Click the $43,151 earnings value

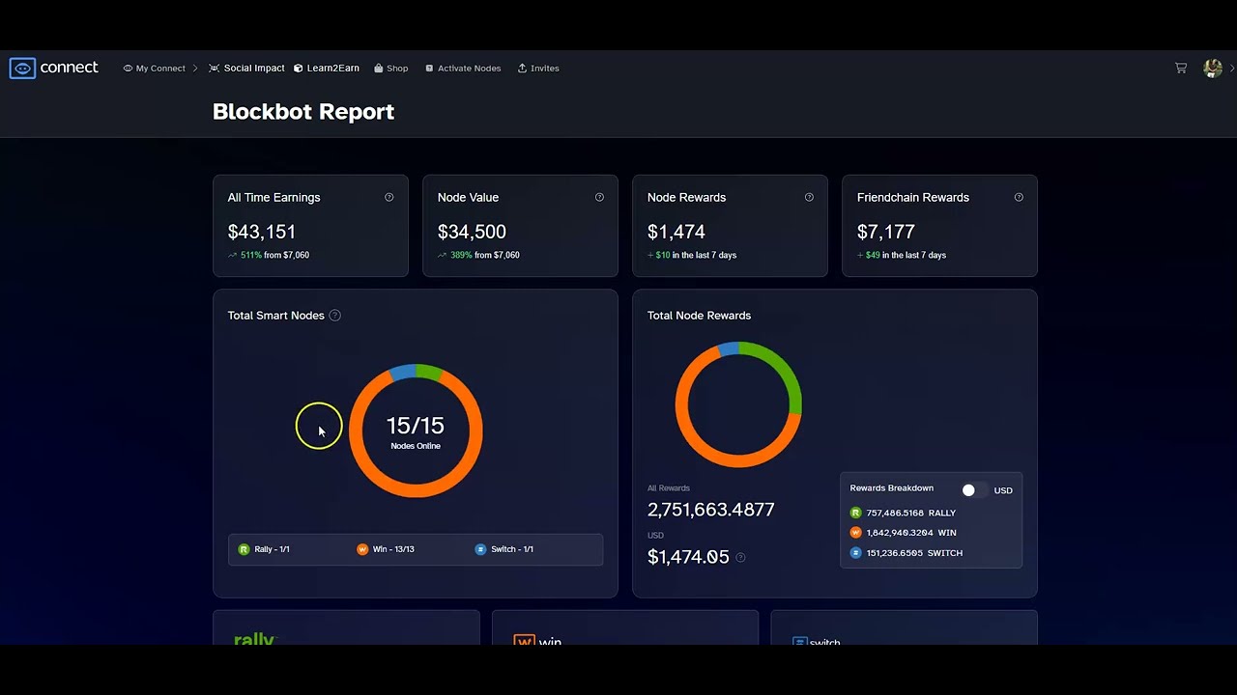point(262,232)
